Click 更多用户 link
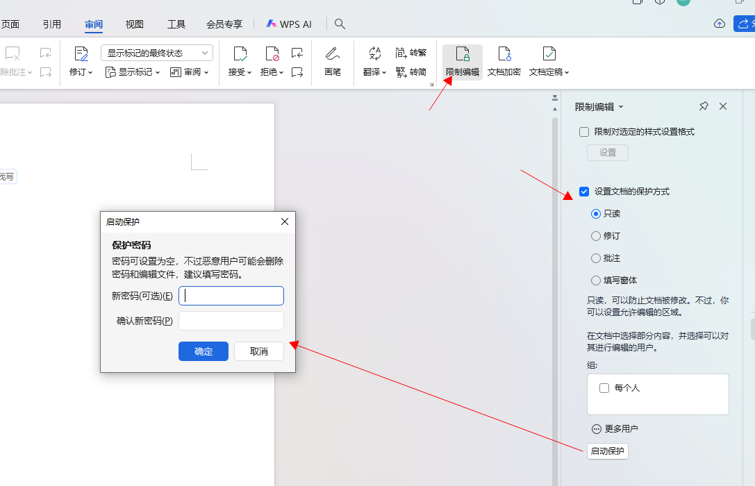Viewport: 755px width, 486px height. tap(615, 429)
